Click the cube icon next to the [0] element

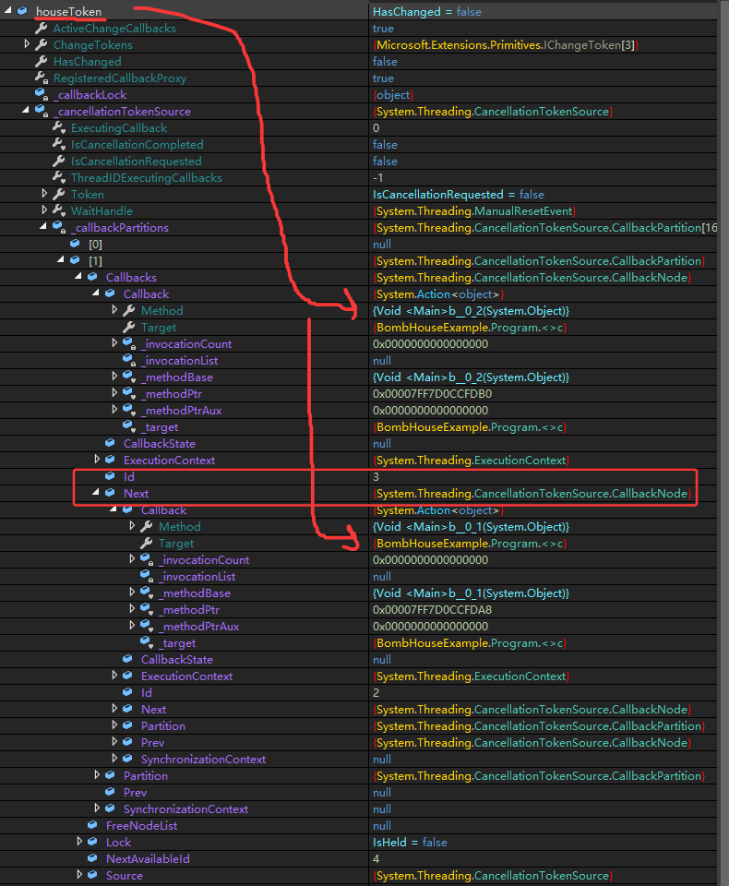click(x=76, y=245)
